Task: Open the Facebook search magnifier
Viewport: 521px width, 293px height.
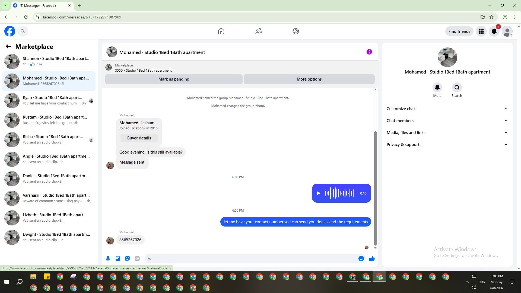Action: click(23, 31)
